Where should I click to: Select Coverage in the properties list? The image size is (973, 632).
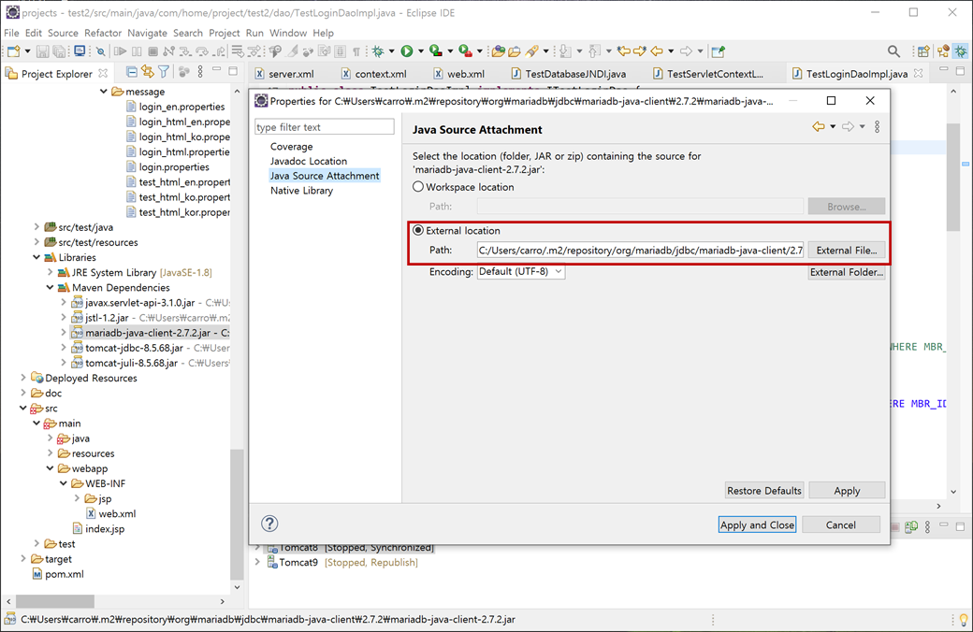[x=291, y=147]
